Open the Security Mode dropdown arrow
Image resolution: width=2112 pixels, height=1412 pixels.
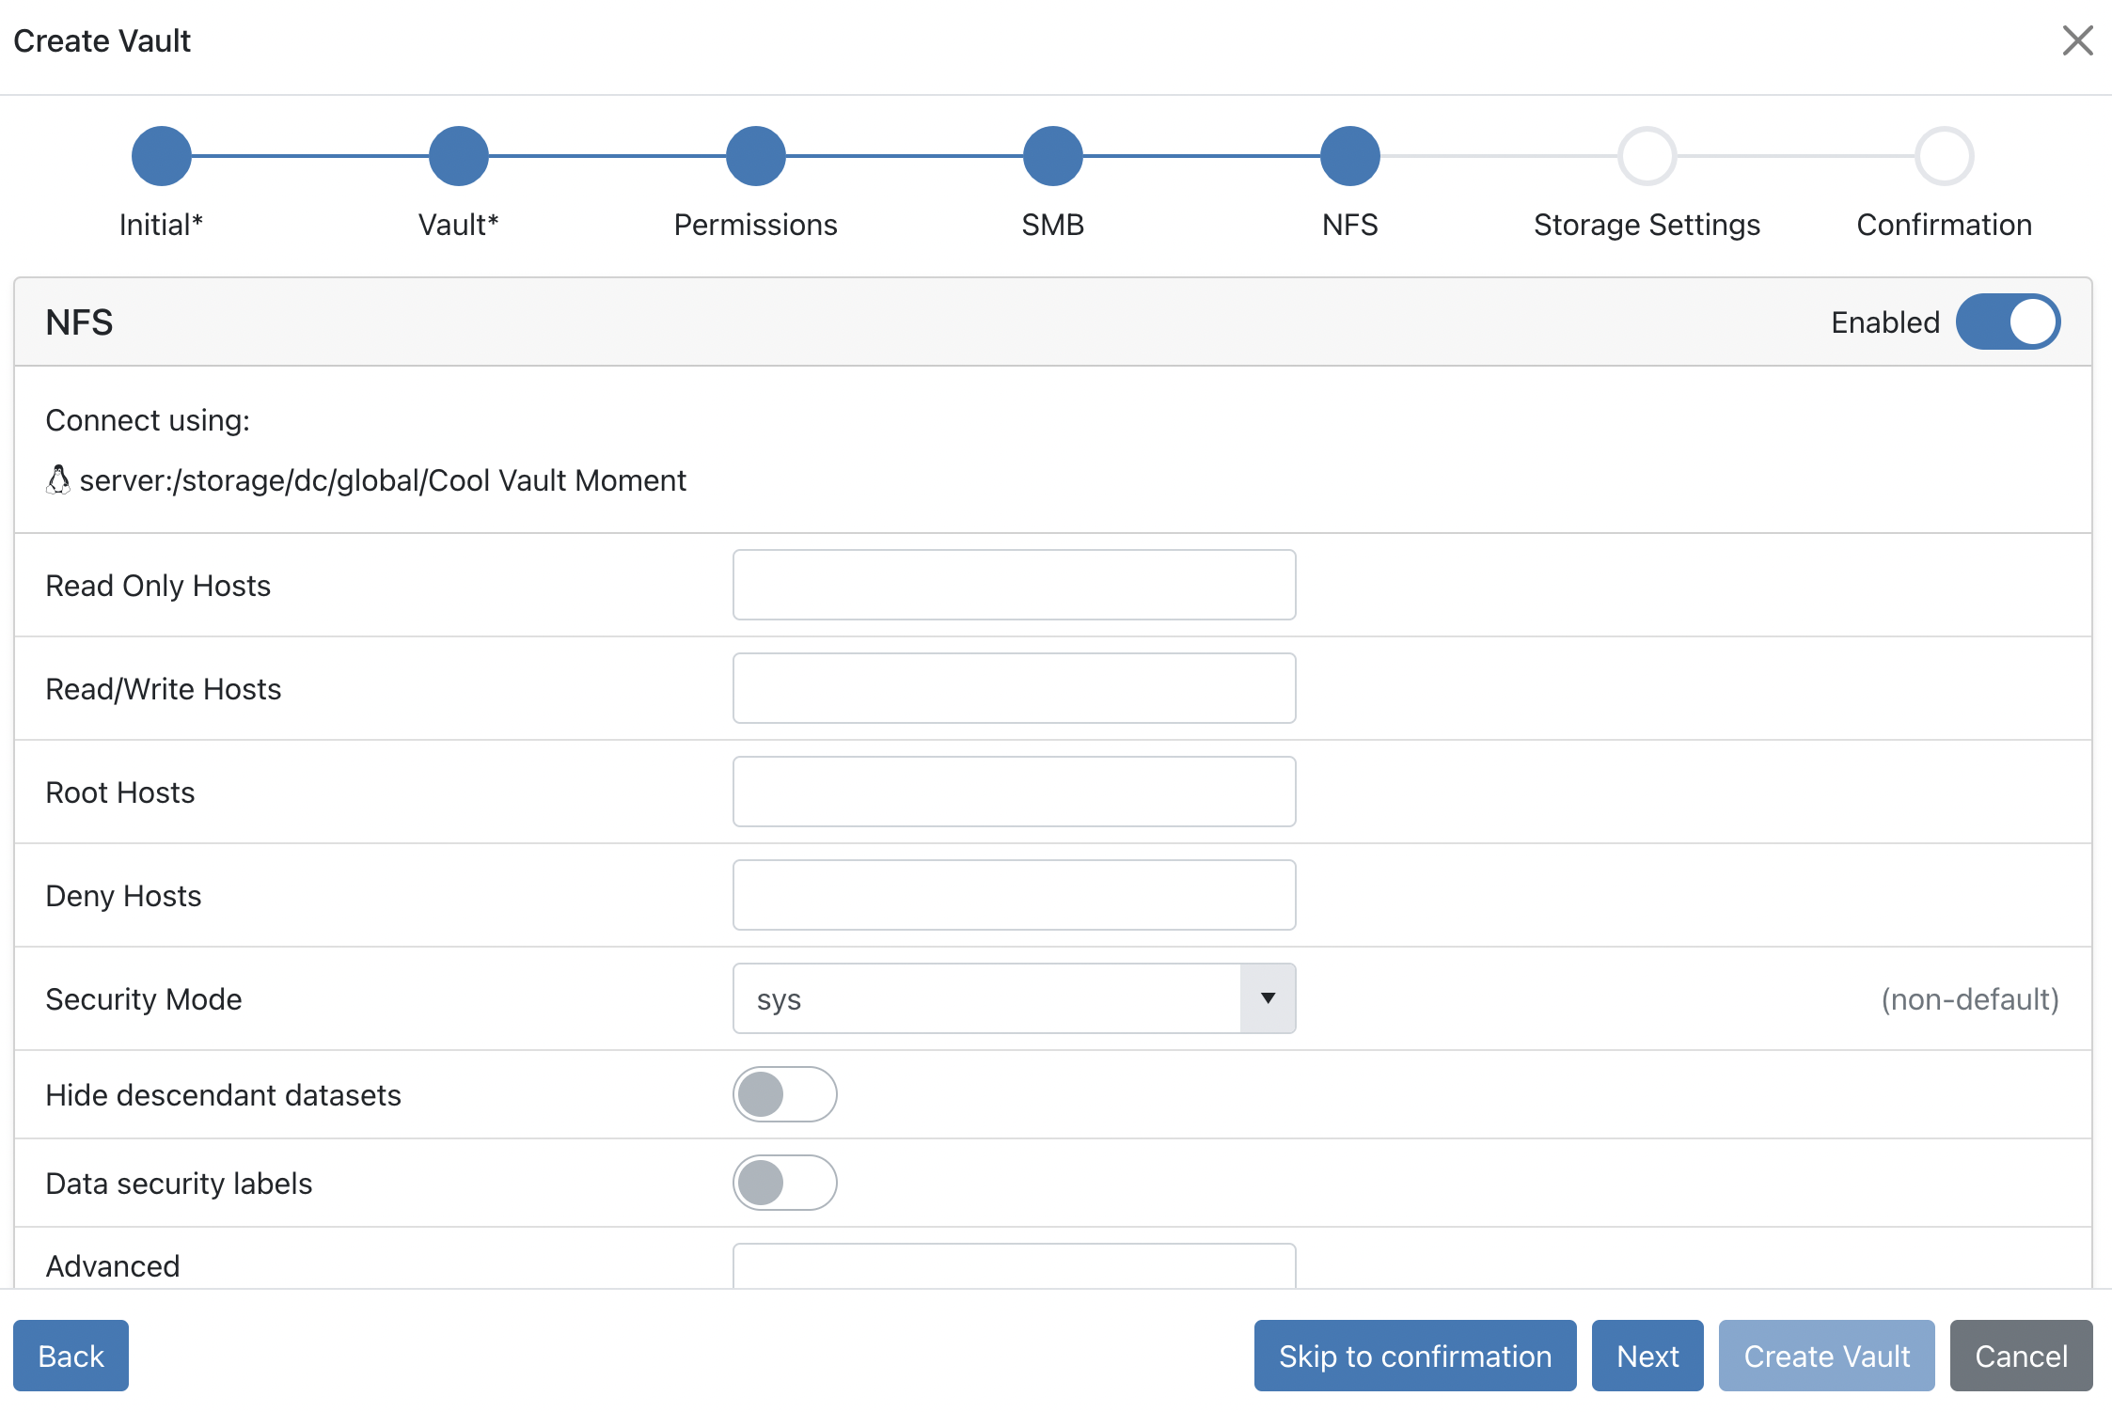(x=1268, y=998)
